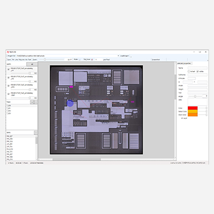Uncheck the visible checkbox in properties panel

197,71
